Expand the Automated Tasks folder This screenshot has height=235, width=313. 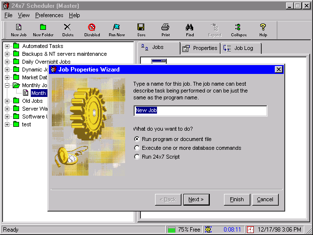coord(7,46)
